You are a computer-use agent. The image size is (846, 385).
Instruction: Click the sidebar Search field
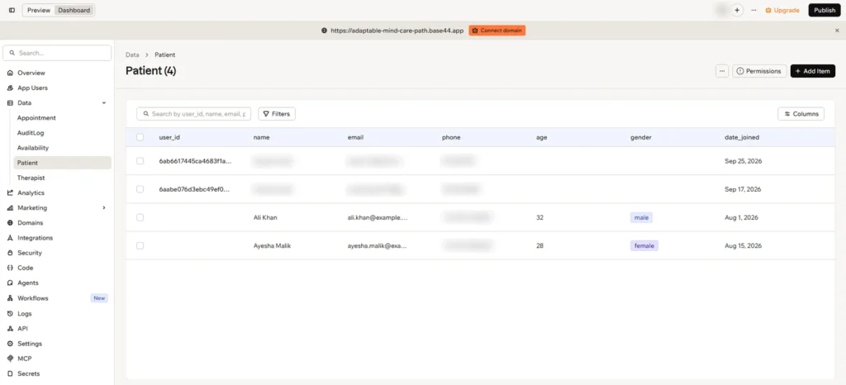(57, 53)
